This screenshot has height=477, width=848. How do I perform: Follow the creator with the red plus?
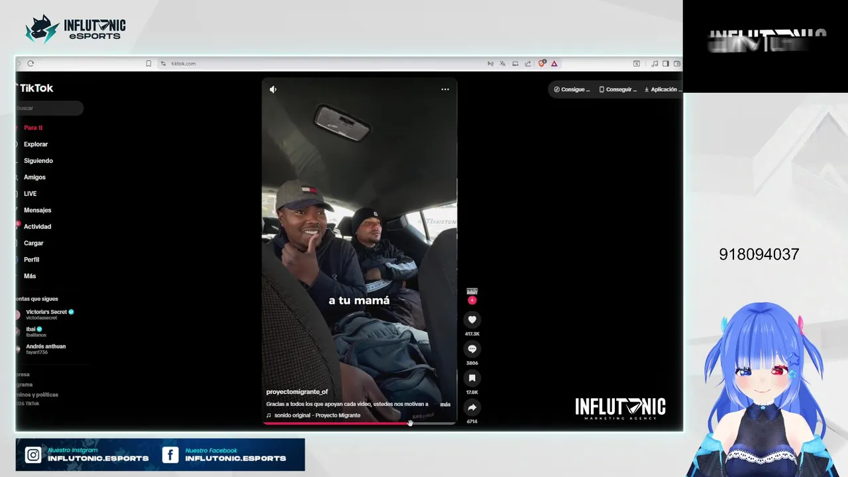tap(472, 301)
